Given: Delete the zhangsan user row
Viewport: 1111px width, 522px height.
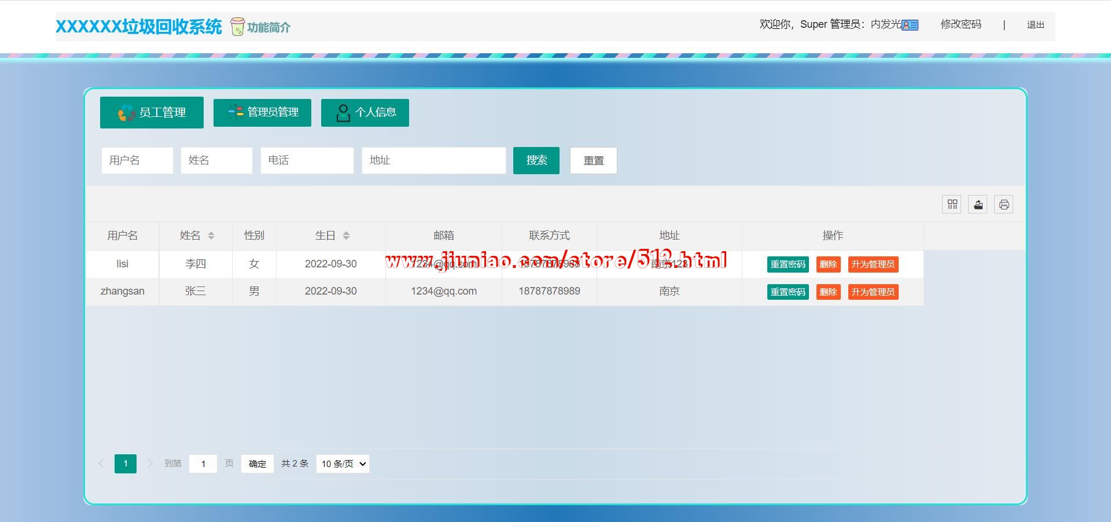Looking at the screenshot, I should (x=828, y=292).
